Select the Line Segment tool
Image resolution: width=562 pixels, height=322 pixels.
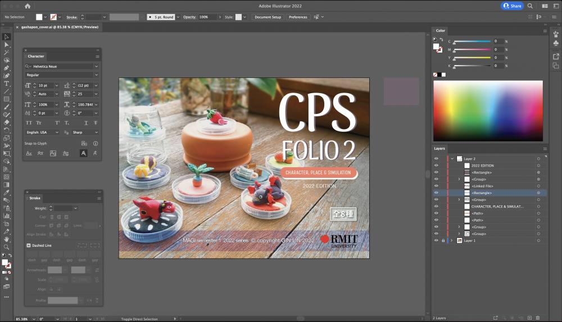click(x=6, y=91)
